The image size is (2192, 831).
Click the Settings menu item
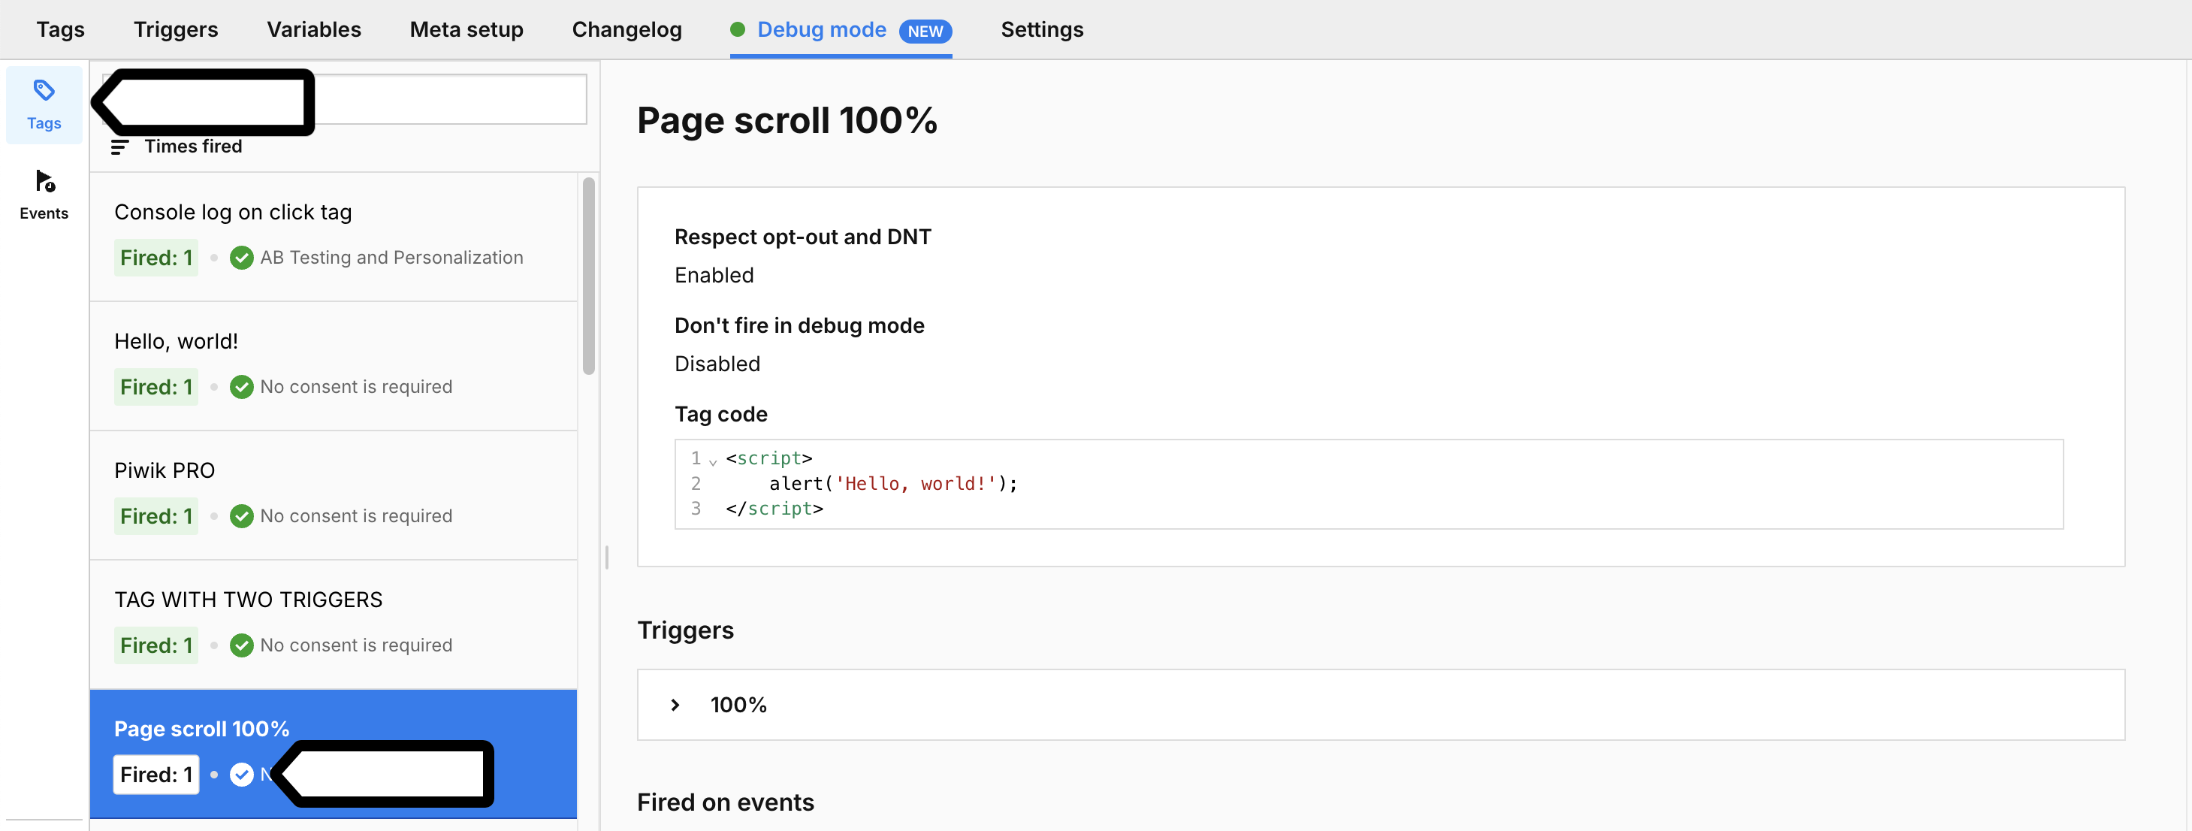click(x=1041, y=28)
